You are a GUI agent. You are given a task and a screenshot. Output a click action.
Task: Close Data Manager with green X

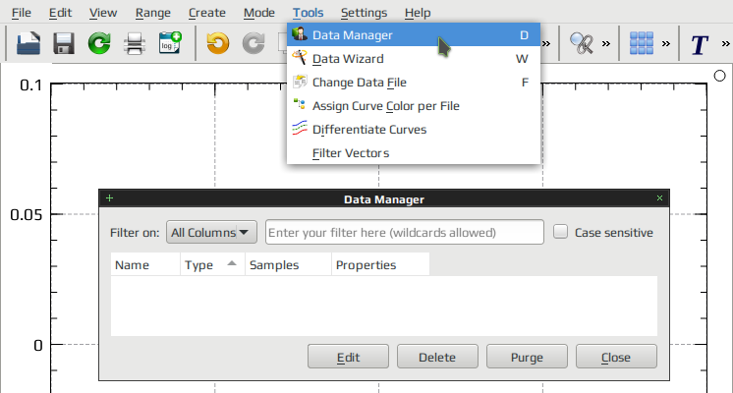(x=659, y=198)
